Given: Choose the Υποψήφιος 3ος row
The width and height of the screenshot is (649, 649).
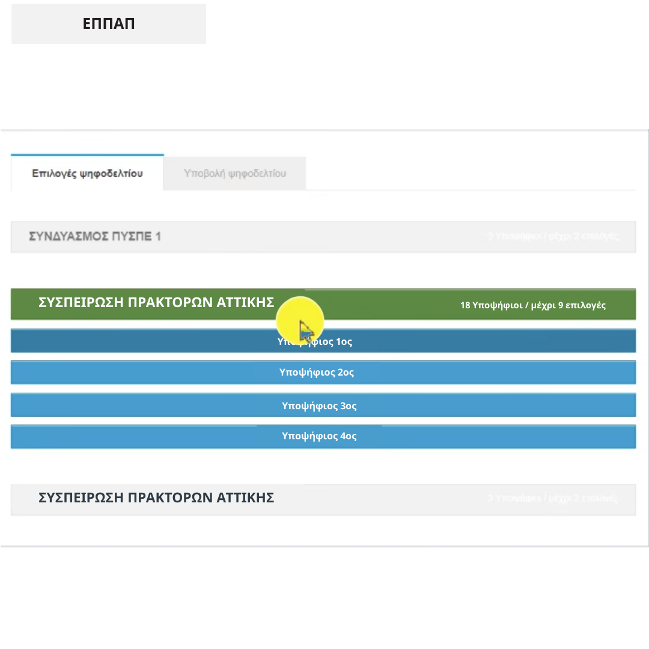Looking at the screenshot, I should (x=319, y=406).
